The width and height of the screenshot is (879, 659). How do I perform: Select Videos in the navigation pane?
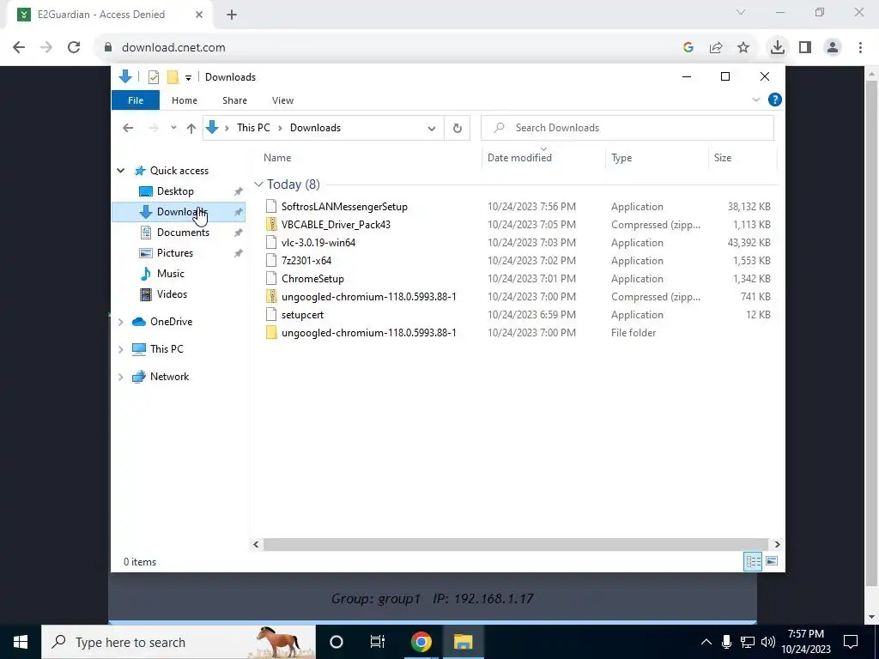coord(172,294)
